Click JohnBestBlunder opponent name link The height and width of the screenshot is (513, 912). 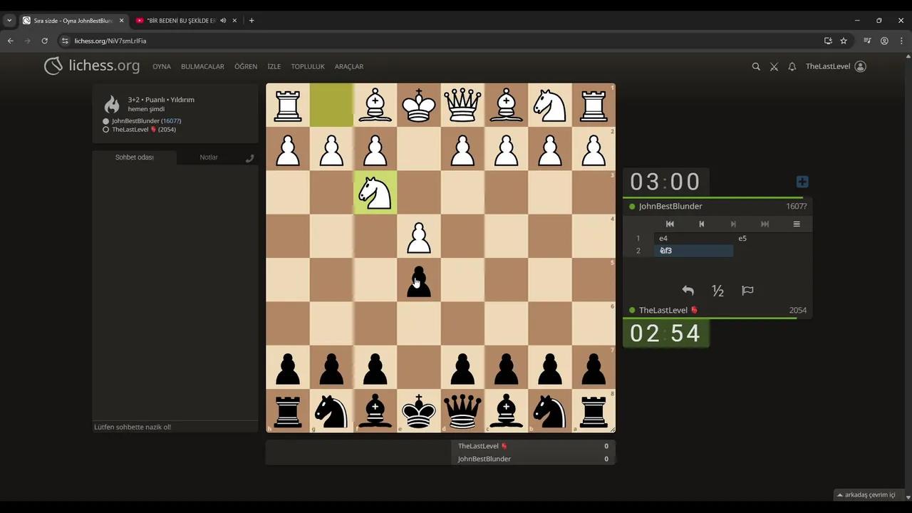point(670,206)
